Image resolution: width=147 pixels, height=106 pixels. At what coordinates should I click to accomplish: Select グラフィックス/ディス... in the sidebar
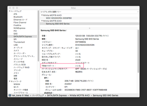click(24, 56)
